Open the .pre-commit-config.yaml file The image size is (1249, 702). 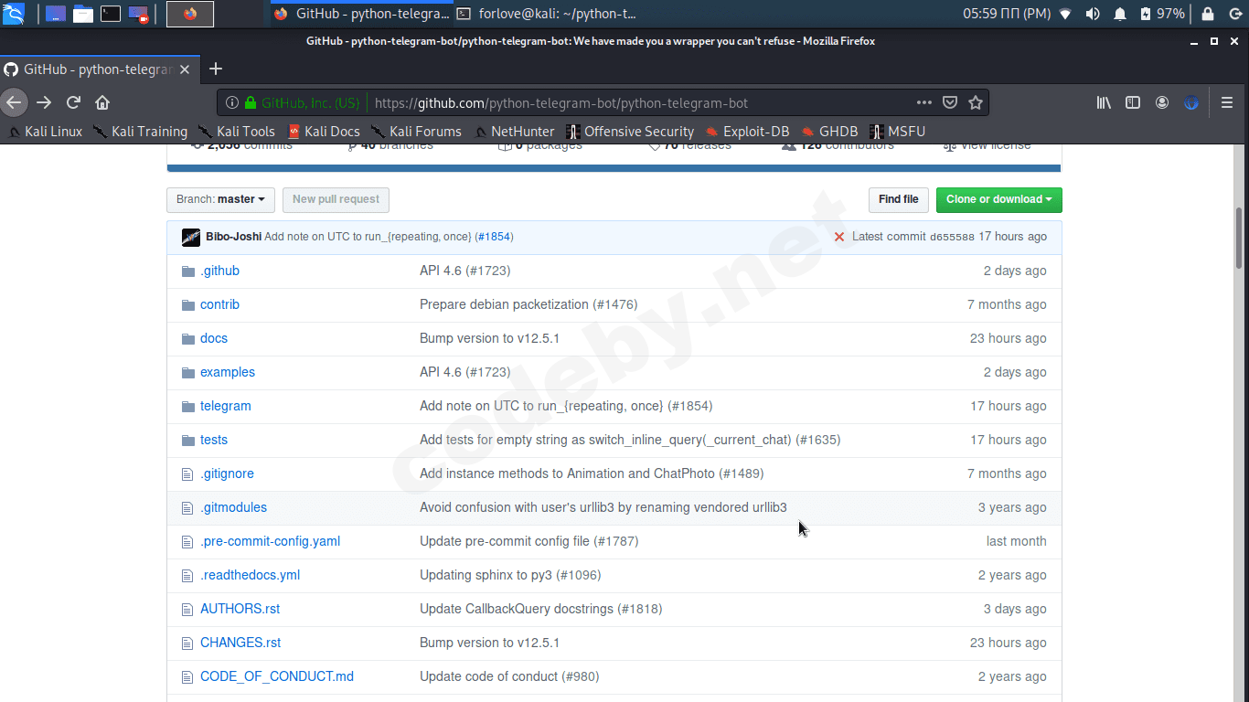coord(270,541)
